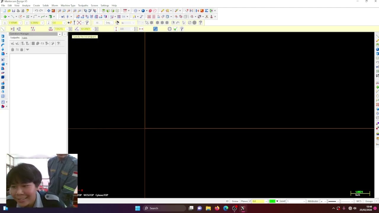Click the Analyze question mark icon in top toolbar
Image resolution: width=379 pixels, height=213 pixels.
[x=187, y=11]
